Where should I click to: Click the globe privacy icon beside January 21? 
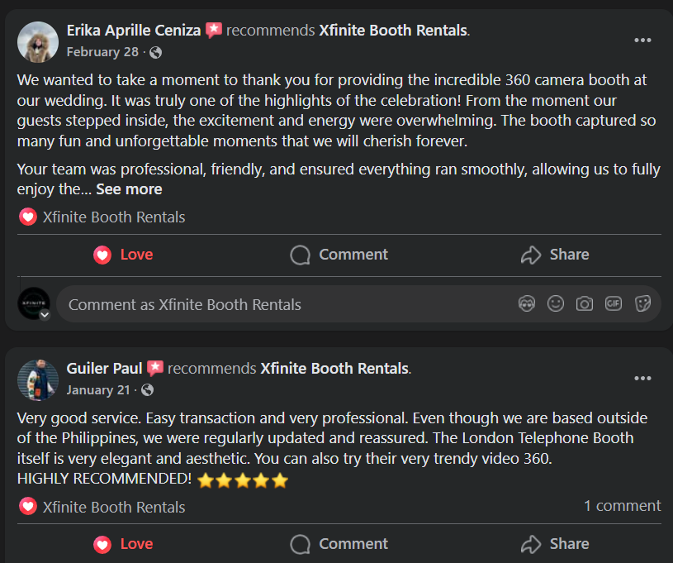147,389
